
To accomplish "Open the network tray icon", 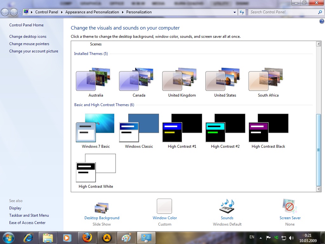I will pyautogui.click(x=283, y=238).
